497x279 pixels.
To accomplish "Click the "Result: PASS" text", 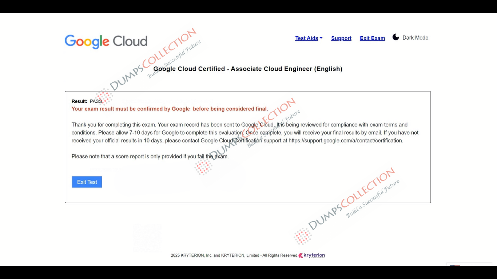I will point(87,101).
